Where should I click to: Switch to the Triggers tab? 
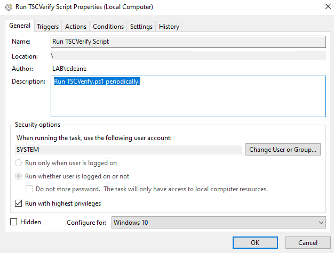click(x=47, y=26)
